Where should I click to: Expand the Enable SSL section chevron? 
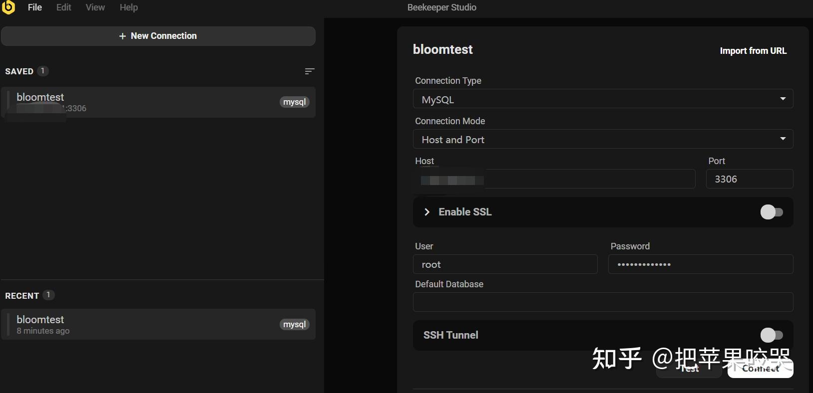pos(427,212)
